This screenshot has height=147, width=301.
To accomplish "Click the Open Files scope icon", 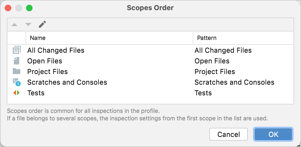I will click(17, 61).
